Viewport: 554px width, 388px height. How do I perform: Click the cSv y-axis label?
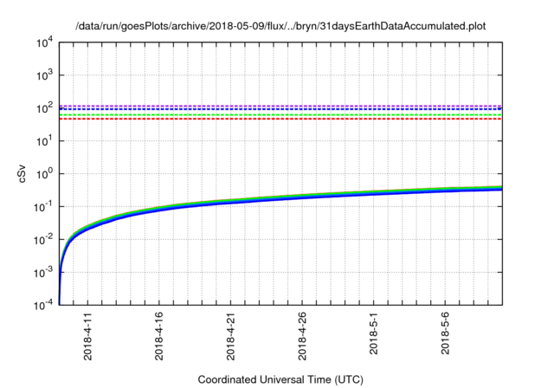pyautogui.click(x=23, y=173)
